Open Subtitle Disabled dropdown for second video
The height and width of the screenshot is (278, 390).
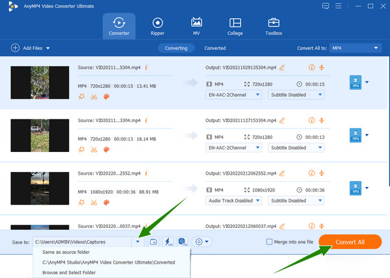pos(296,147)
